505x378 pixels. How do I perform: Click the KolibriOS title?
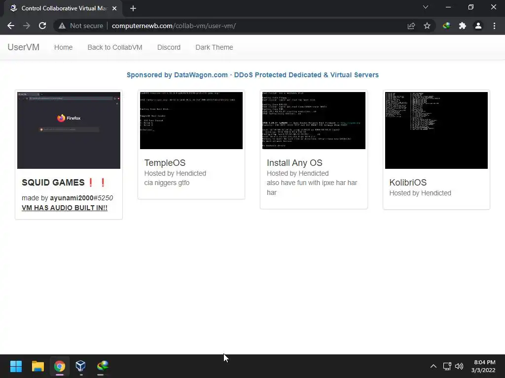tap(408, 183)
